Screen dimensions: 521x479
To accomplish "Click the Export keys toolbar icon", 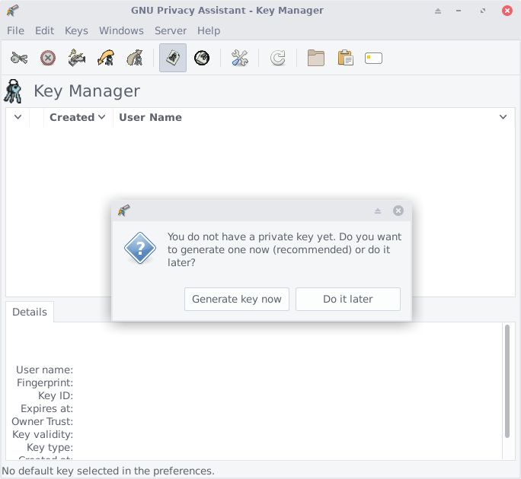I will (134, 58).
